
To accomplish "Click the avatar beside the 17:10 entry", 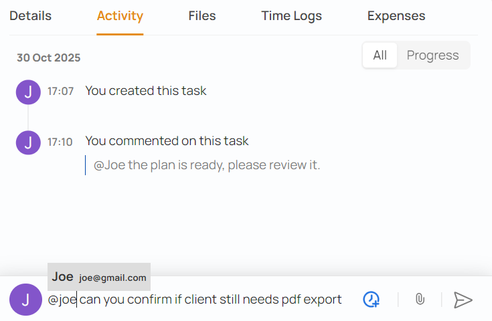I will click(x=28, y=142).
